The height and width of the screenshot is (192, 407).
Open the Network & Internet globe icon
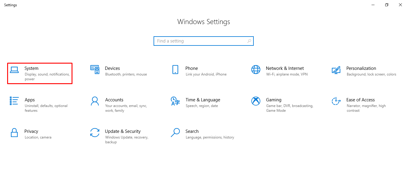tap(256, 70)
